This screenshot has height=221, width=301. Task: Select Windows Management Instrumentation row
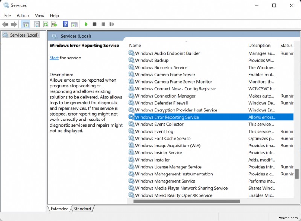tap(211, 174)
